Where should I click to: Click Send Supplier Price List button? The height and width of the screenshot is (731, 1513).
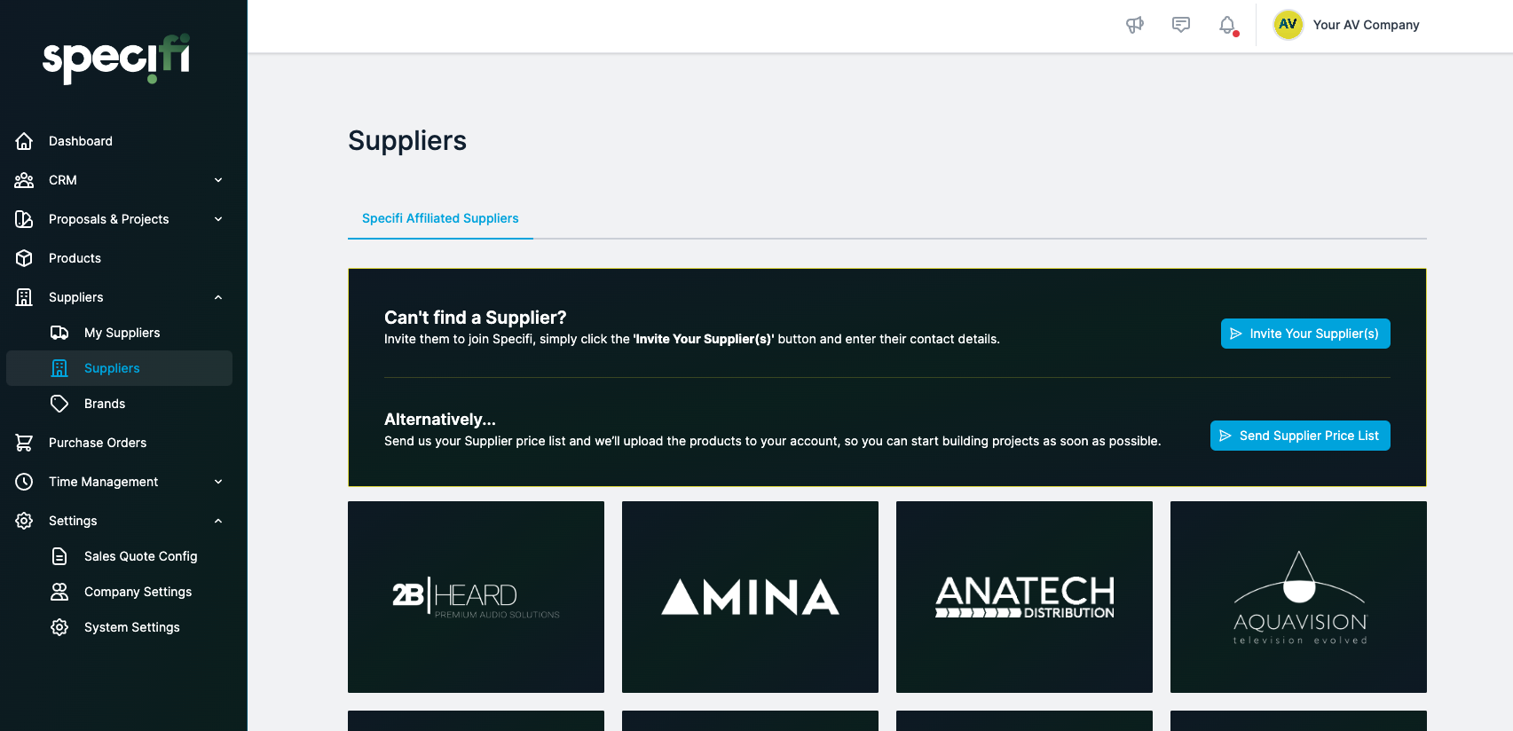(1300, 436)
